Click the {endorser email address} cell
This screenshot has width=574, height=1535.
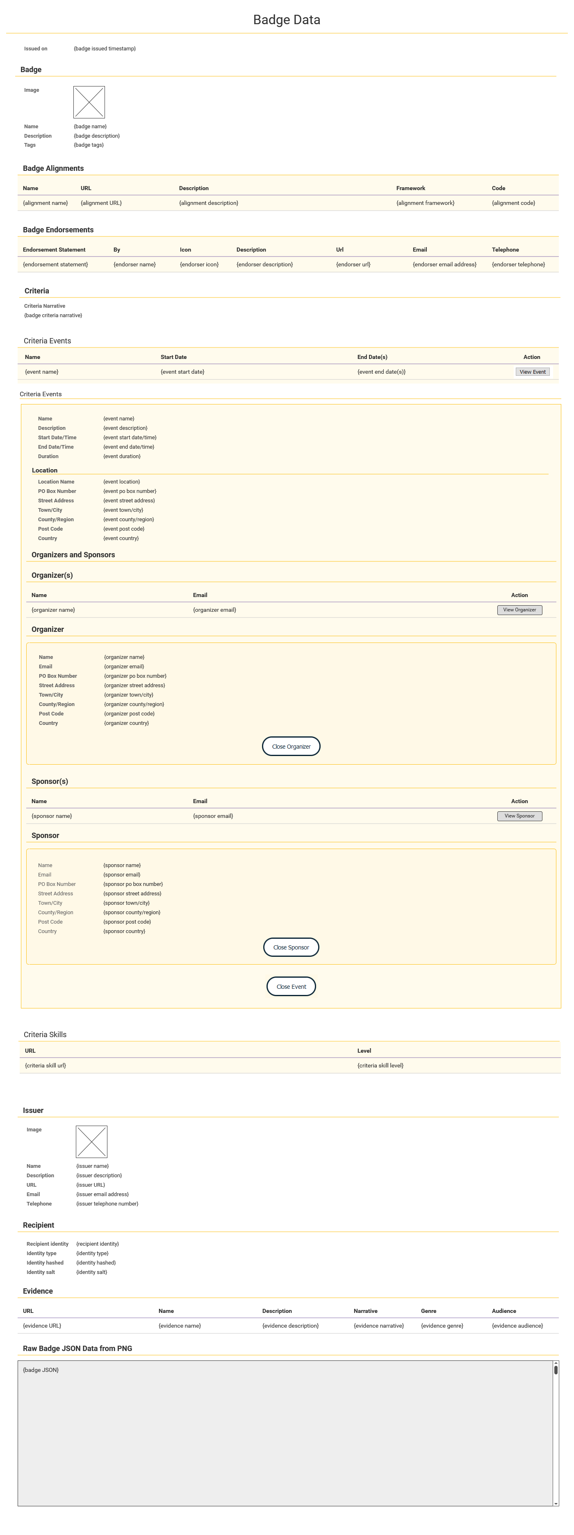tap(445, 265)
